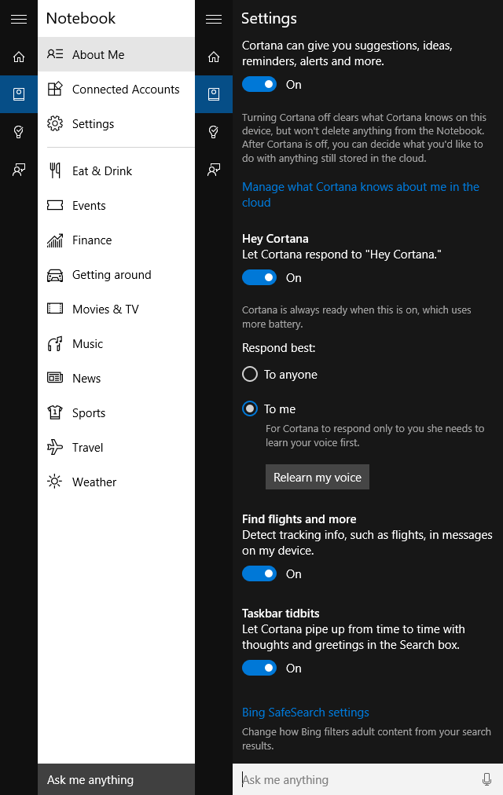Expand the hamburger menu next to the Notebook title
The width and height of the screenshot is (503, 795).
[x=19, y=19]
